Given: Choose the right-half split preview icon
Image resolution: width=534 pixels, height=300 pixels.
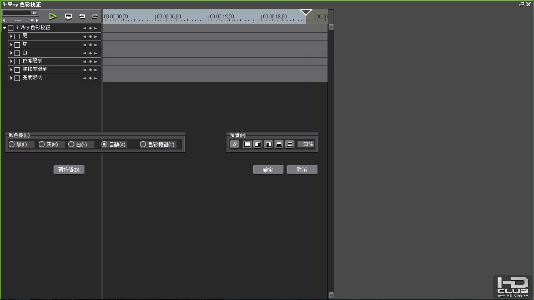Looking at the screenshot, I should point(268,144).
